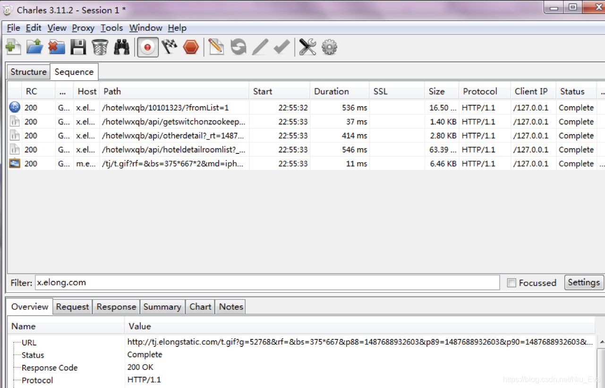Click the Name column header in Overview
Viewport: 605px width, 388px height.
(x=66, y=326)
